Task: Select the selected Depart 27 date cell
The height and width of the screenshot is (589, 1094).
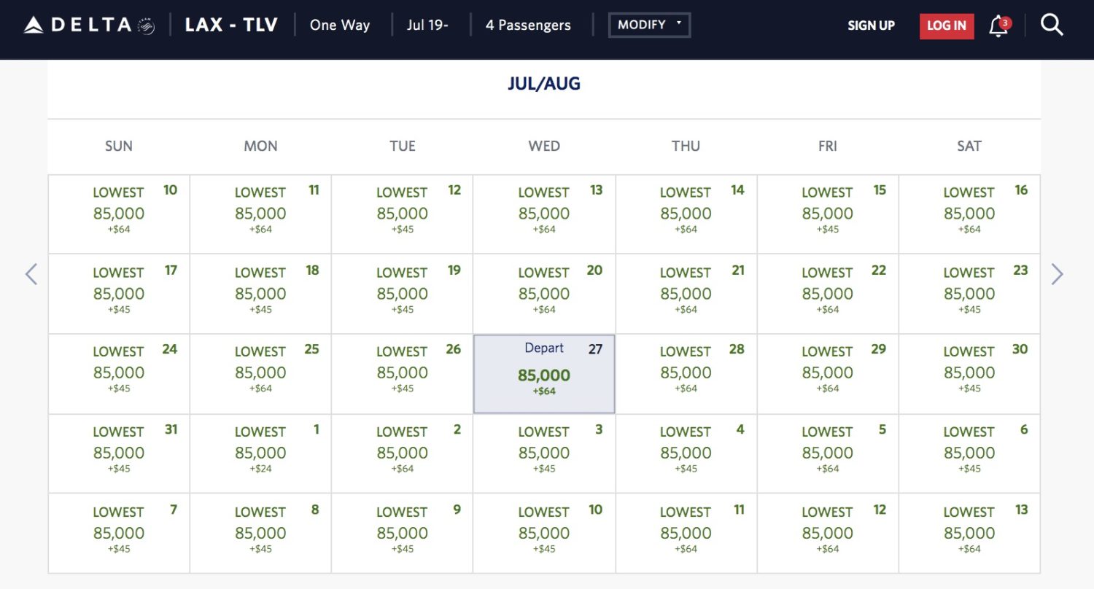Action: [544, 374]
